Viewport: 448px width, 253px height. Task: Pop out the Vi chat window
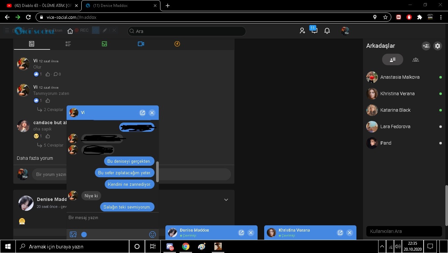tap(142, 113)
